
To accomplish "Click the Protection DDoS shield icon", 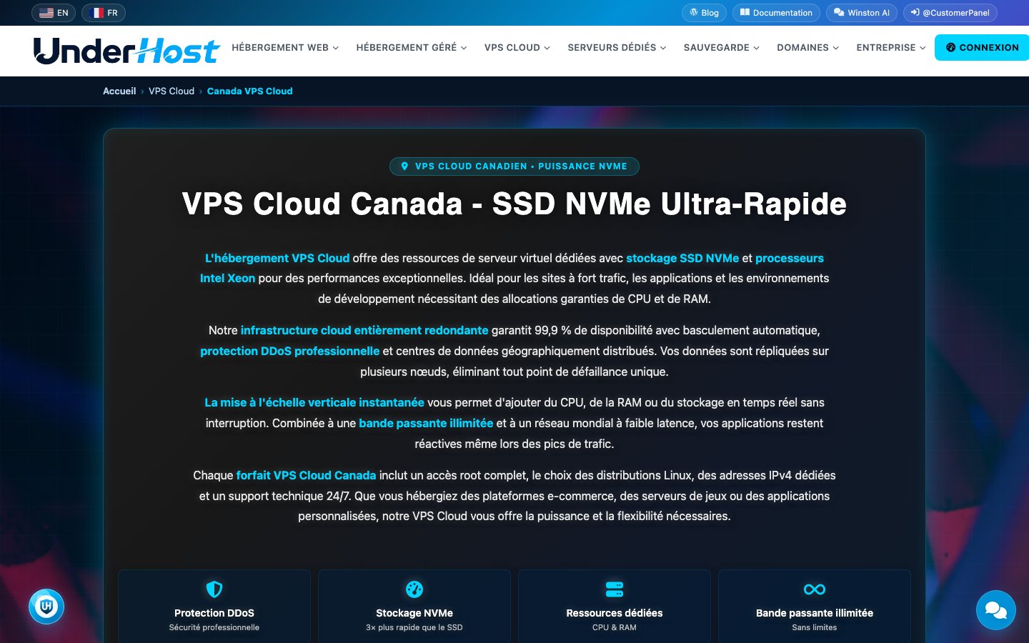I will pyautogui.click(x=214, y=589).
